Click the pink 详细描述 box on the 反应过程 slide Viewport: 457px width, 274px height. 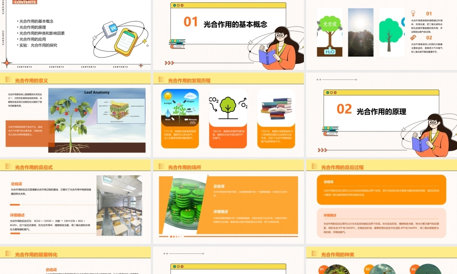(382, 223)
